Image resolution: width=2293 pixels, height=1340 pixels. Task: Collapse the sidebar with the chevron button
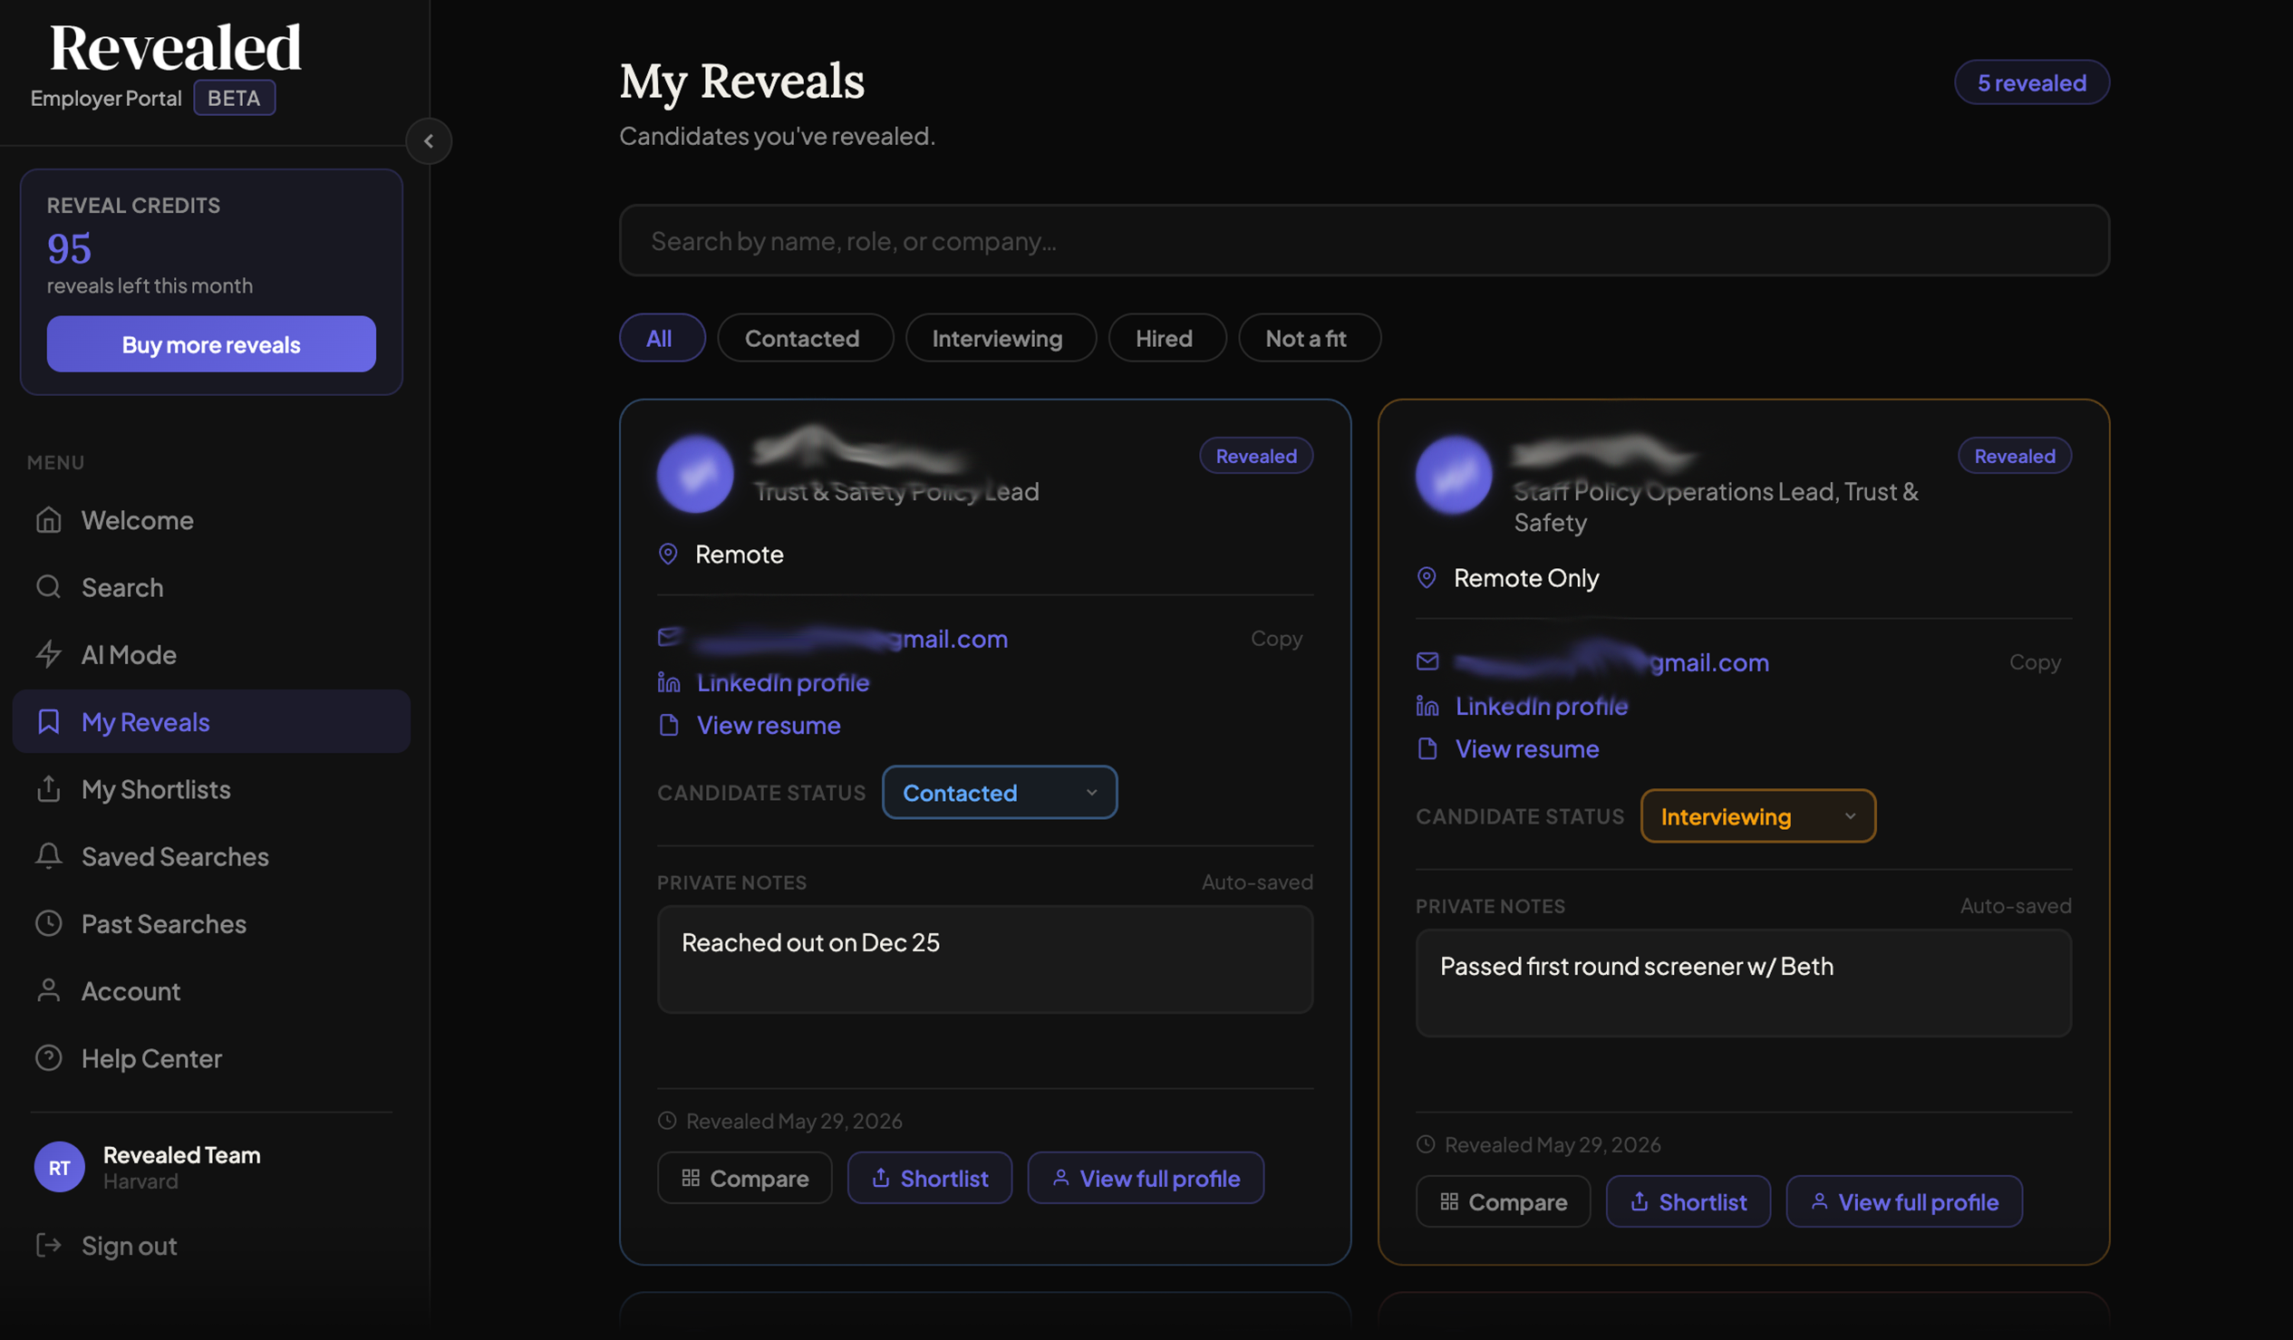[x=429, y=141]
